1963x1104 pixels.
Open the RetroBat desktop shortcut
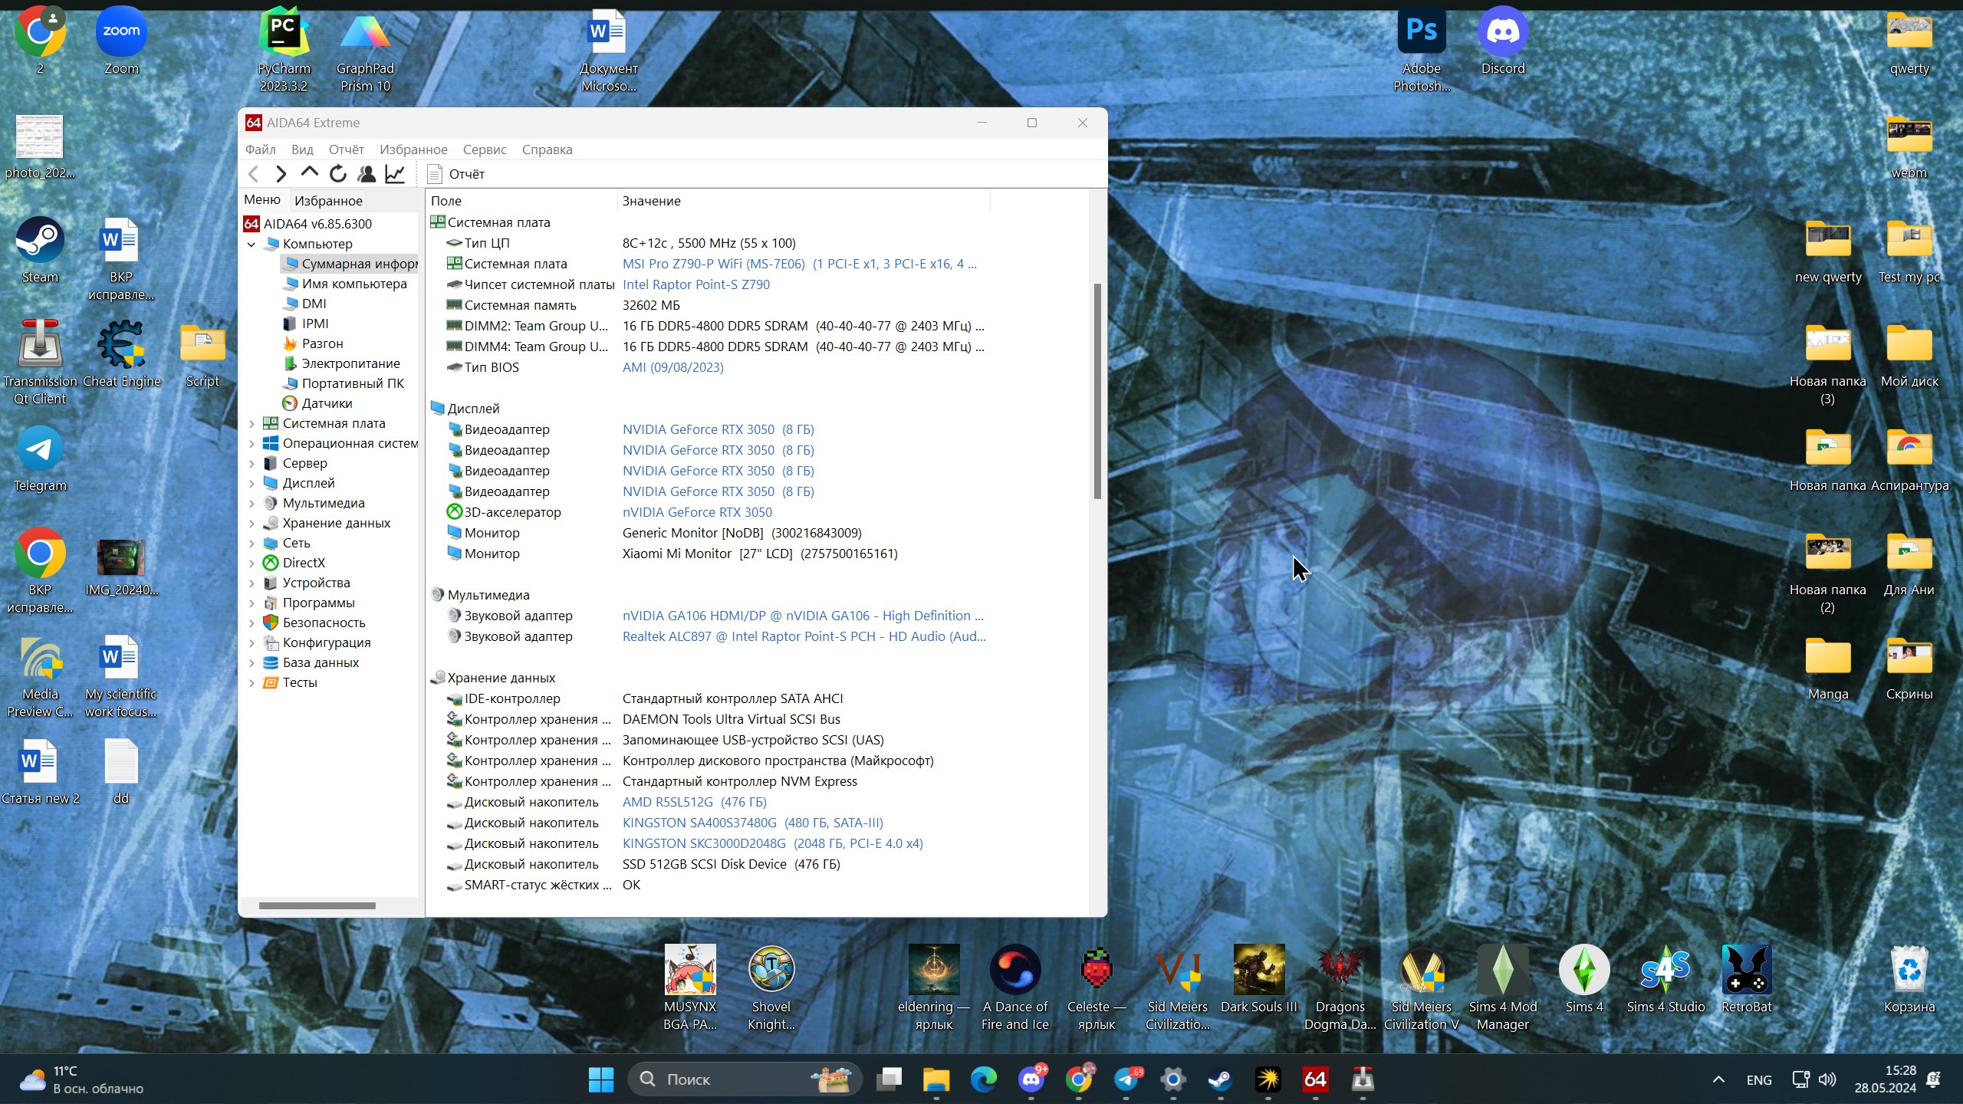click(1746, 980)
